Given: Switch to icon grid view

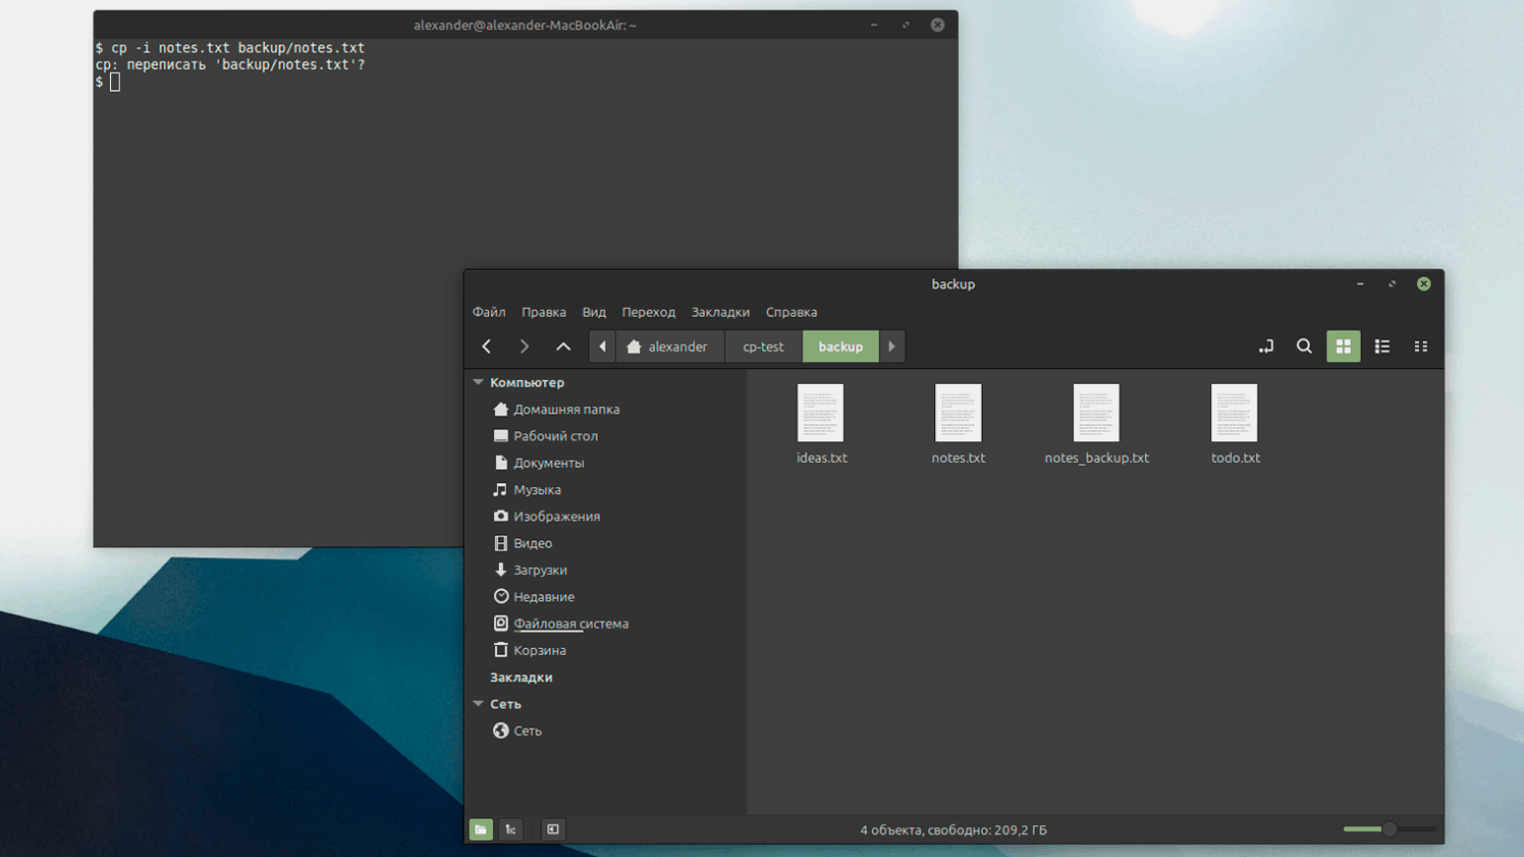Looking at the screenshot, I should coord(1343,346).
